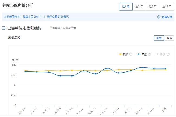Click the 关注 data point for 2020-8
This screenshot has width=176, height=117.
pyautogui.click(x=60, y=76)
